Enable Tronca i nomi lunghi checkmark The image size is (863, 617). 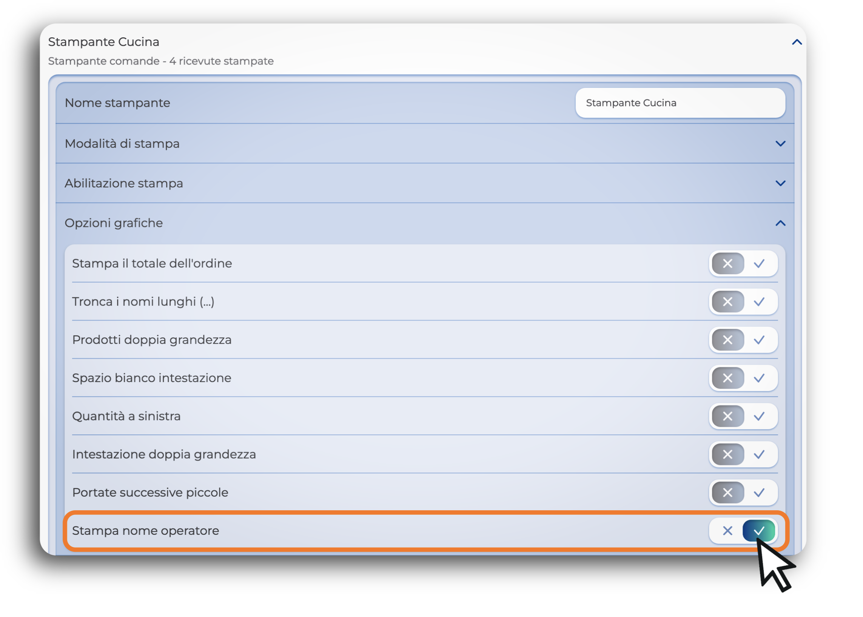759,302
